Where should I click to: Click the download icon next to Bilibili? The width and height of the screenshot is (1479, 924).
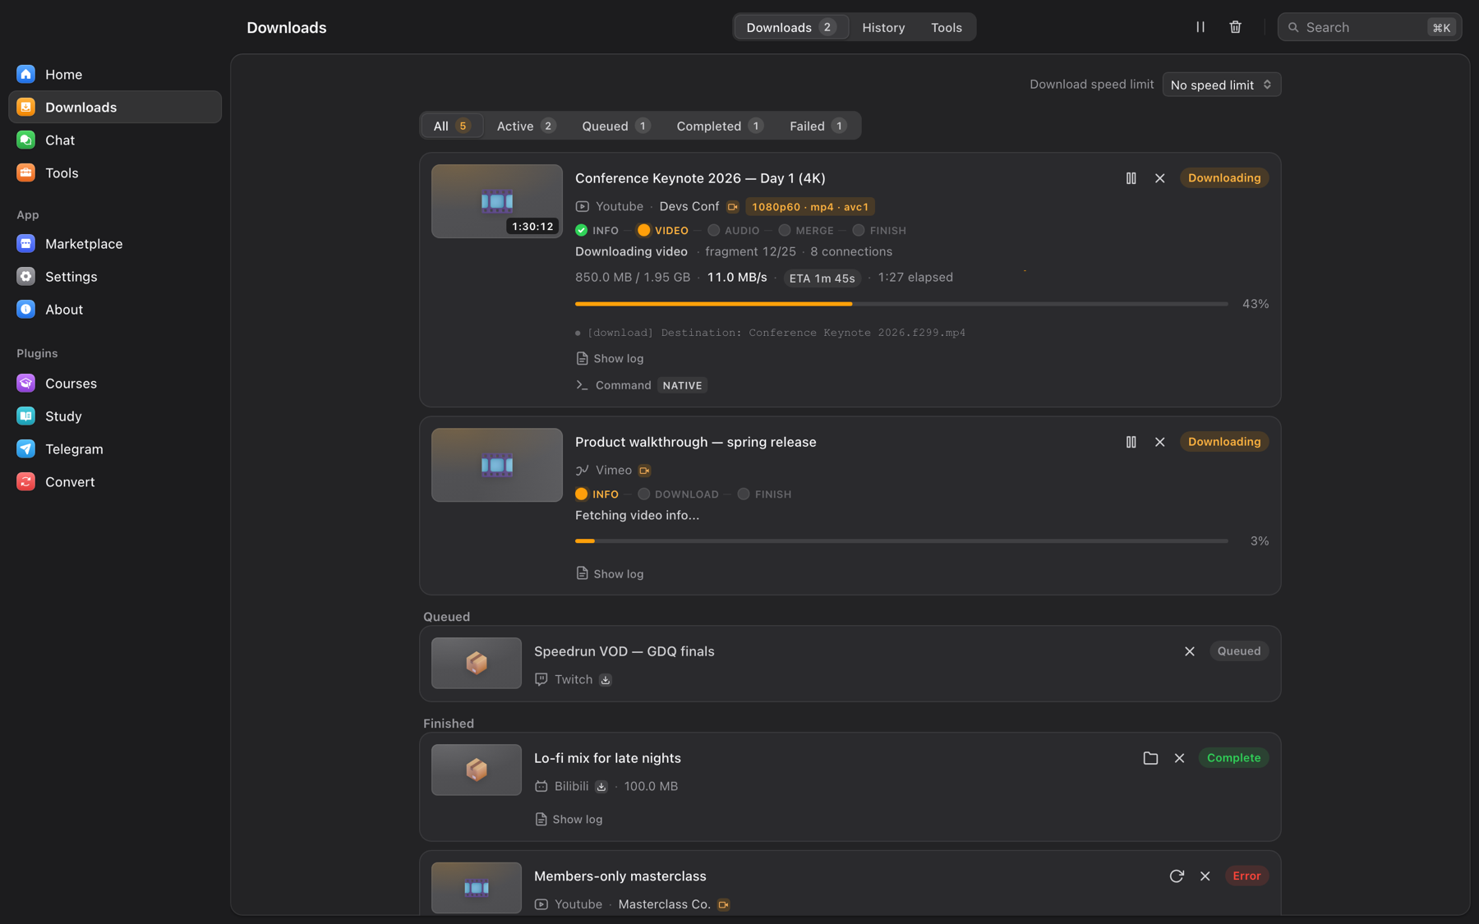[601, 787]
